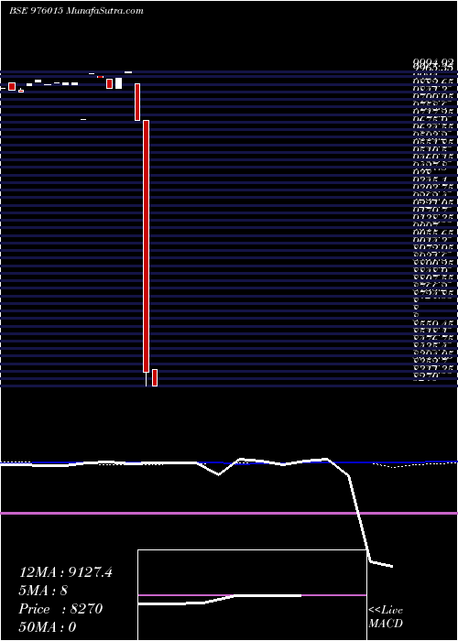
Task: Click the 50MA : 0 value
Action: point(48,627)
